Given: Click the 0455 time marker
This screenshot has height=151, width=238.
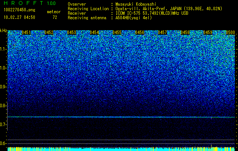Looking at the screenshot, I should click(117, 32).
